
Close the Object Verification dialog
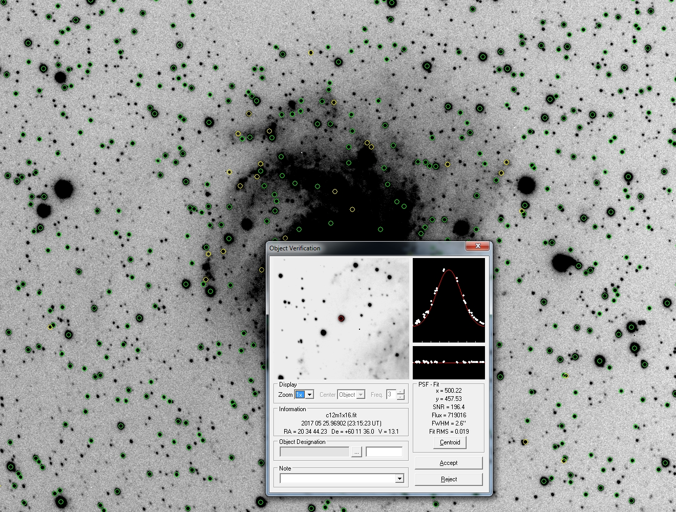[477, 246]
